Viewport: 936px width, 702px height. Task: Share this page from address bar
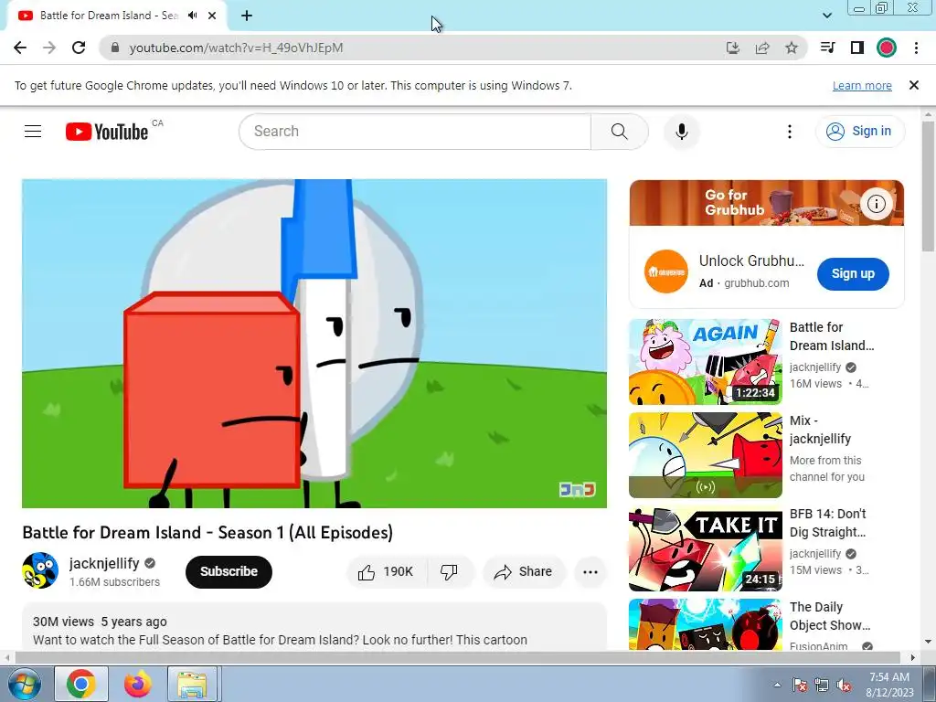click(762, 48)
